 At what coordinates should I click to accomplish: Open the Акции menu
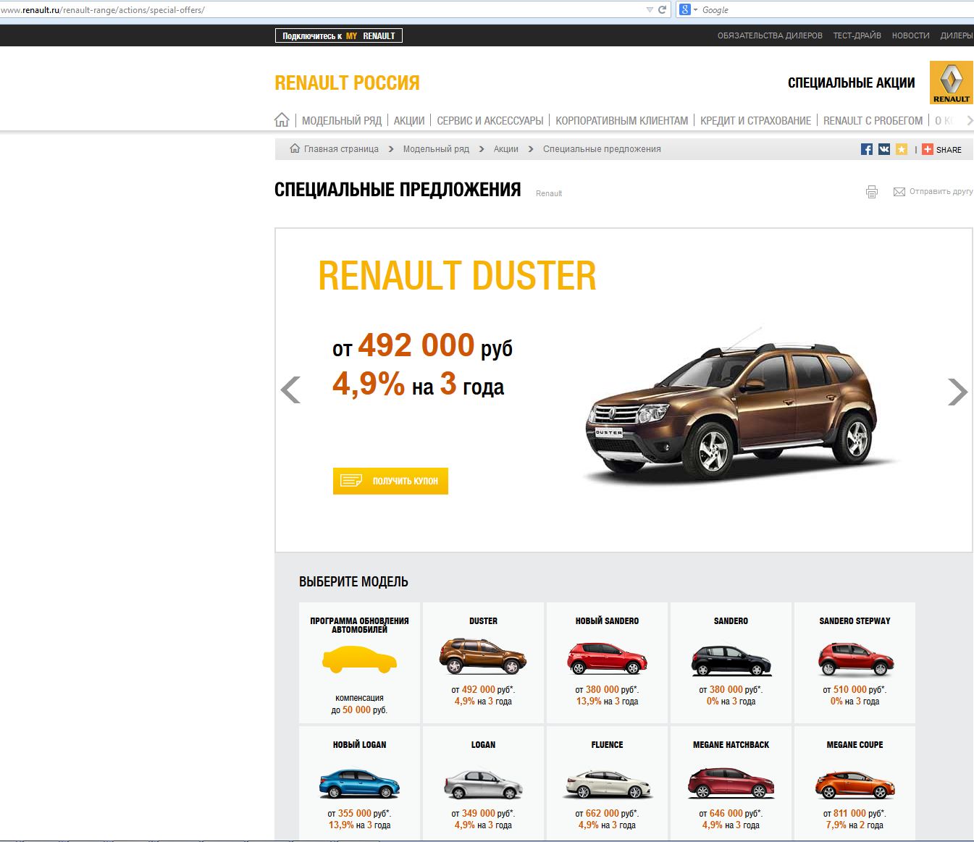409,121
